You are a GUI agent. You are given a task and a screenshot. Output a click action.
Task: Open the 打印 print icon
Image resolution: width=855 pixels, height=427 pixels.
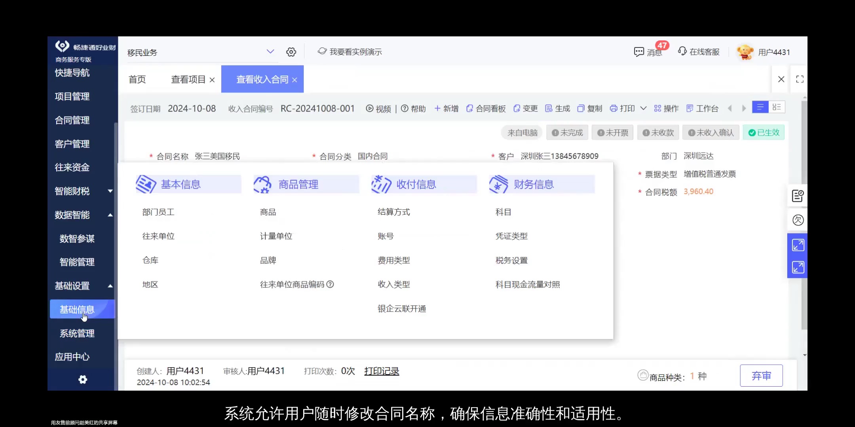click(x=622, y=108)
